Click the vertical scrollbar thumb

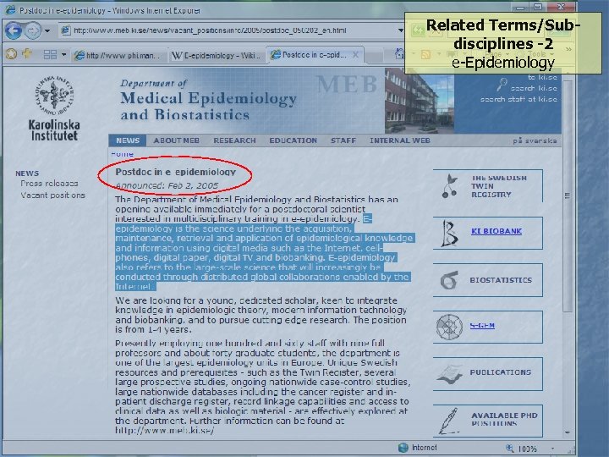coord(568,195)
